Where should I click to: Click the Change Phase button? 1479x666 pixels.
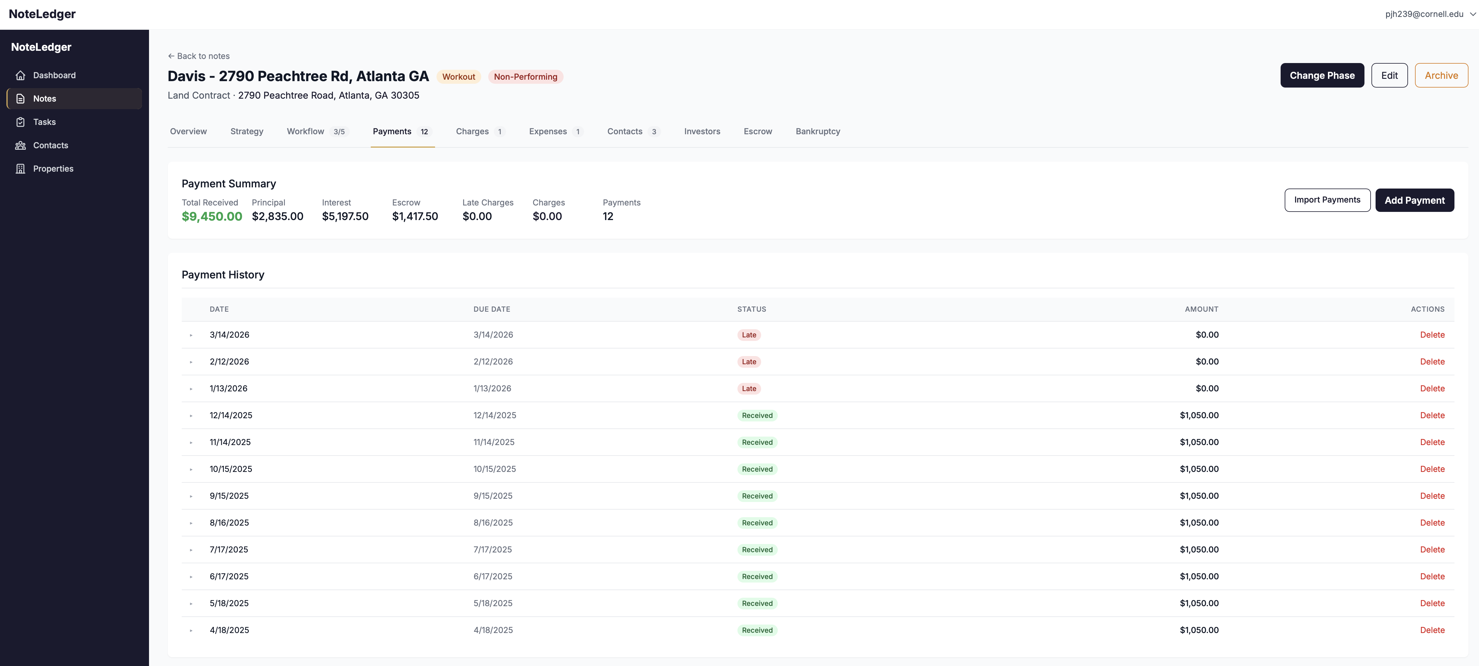tap(1322, 75)
